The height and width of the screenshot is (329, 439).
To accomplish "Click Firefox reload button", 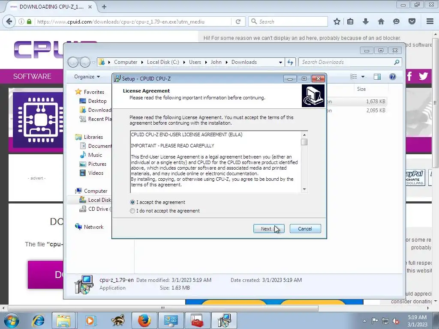I will [238, 21].
